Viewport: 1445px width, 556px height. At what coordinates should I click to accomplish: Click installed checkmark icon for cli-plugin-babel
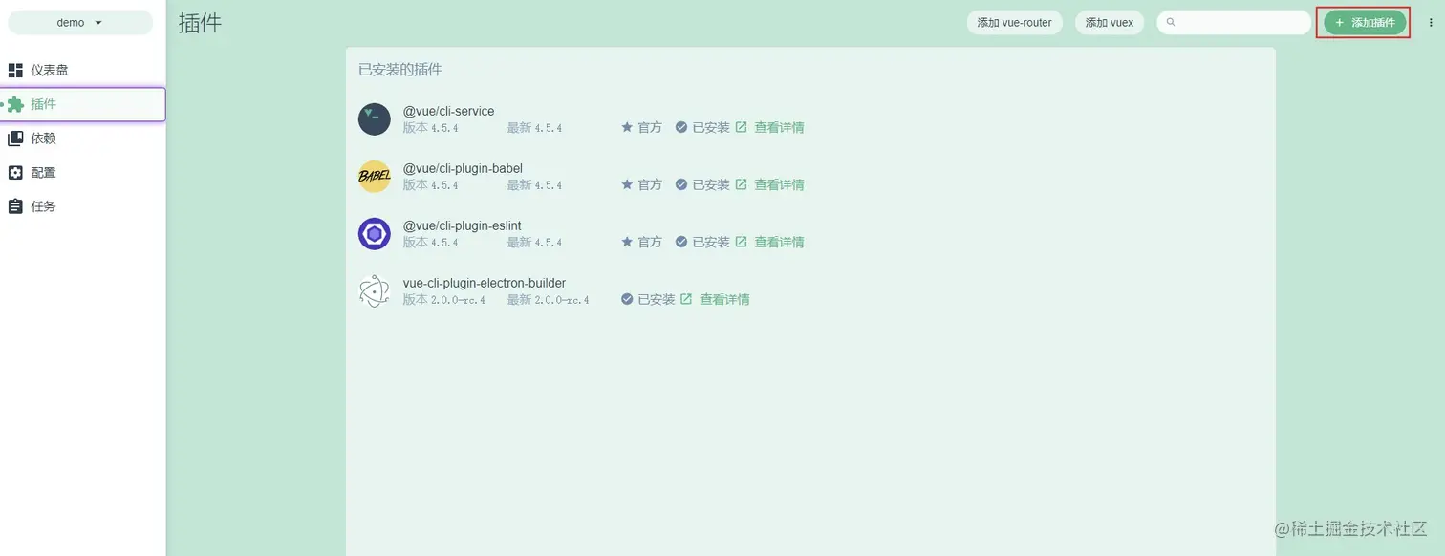[x=681, y=184]
